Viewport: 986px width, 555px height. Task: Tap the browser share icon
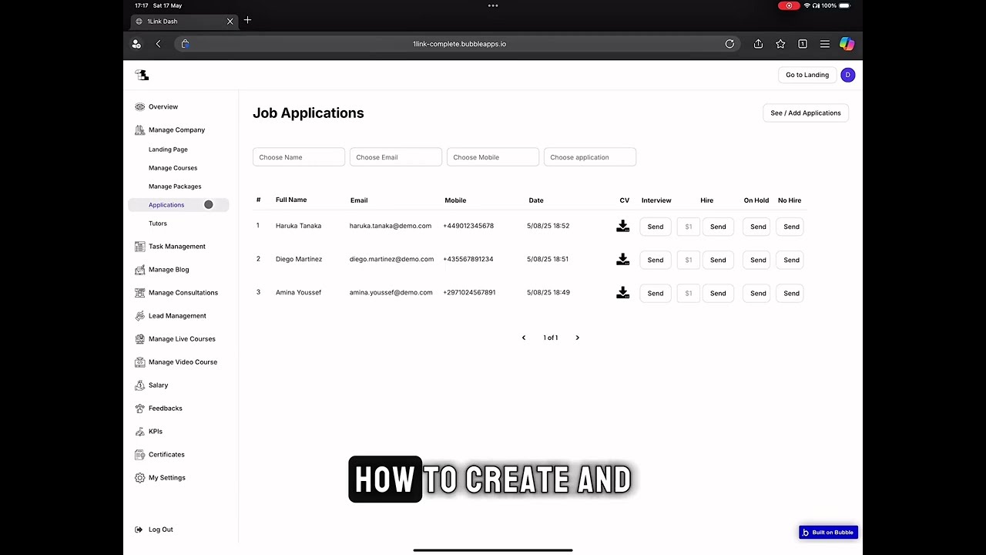[x=758, y=44]
